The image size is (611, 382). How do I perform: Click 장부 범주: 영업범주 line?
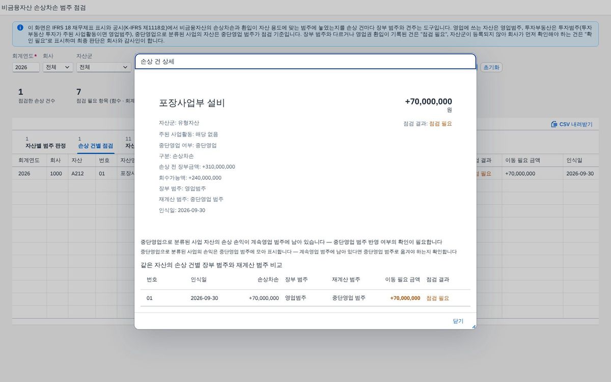click(x=182, y=188)
